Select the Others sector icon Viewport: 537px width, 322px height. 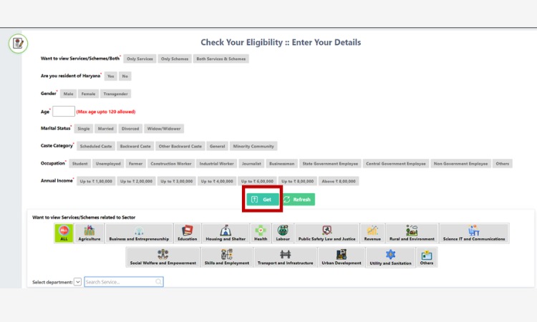pos(427,258)
